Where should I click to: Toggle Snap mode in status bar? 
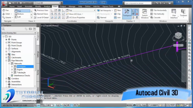coord(39,105)
